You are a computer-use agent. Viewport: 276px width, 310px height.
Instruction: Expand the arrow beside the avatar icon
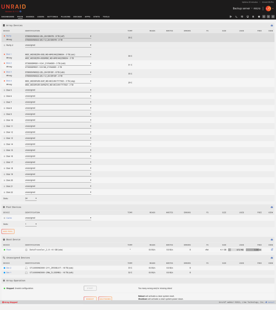[273, 9]
